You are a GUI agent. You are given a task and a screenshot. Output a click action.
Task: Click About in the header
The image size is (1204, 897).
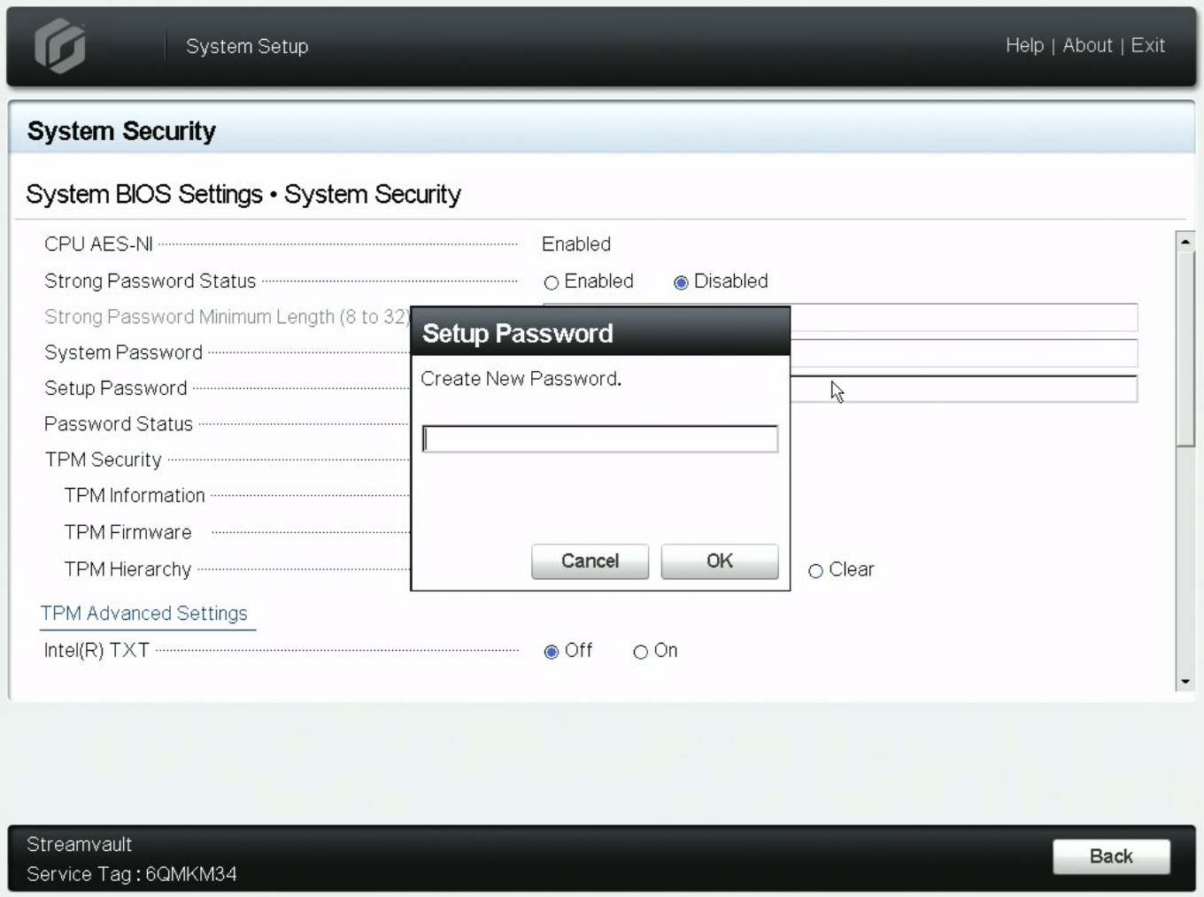1088,45
